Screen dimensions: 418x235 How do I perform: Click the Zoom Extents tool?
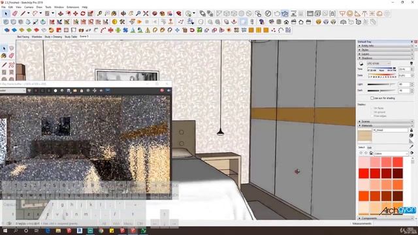pos(146,14)
